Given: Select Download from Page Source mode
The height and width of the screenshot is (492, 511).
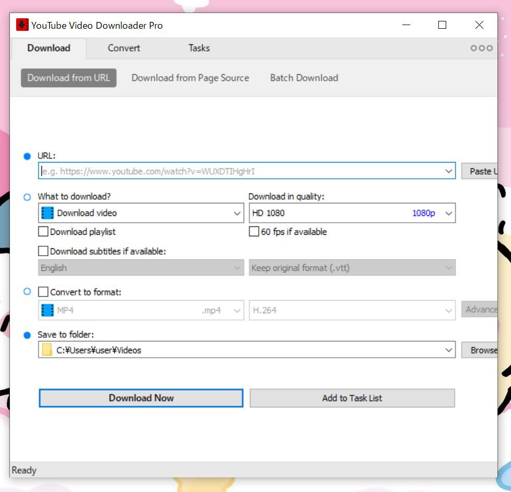Looking at the screenshot, I should click(190, 78).
